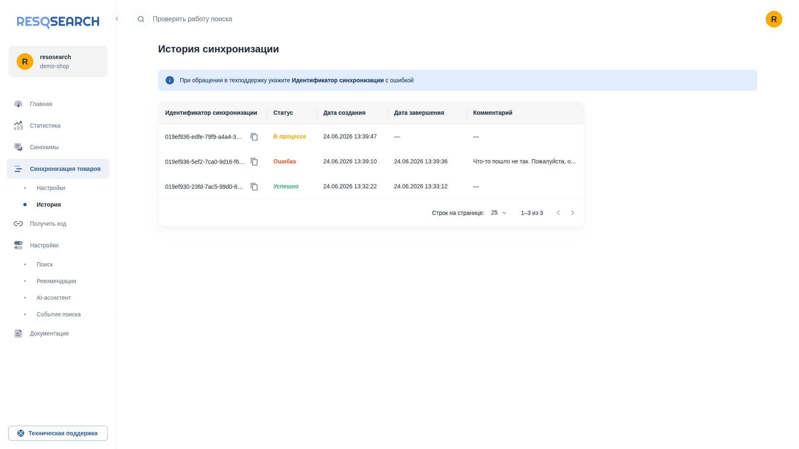Open the rows per page dropdown showing 25
The height and width of the screenshot is (449, 799).
tap(499, 213)
